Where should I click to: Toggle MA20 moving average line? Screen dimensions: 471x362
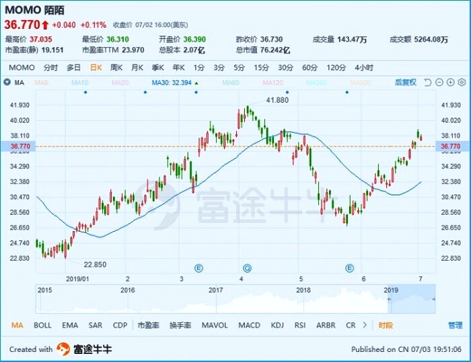pyautogui.click(x=120, y=83)
